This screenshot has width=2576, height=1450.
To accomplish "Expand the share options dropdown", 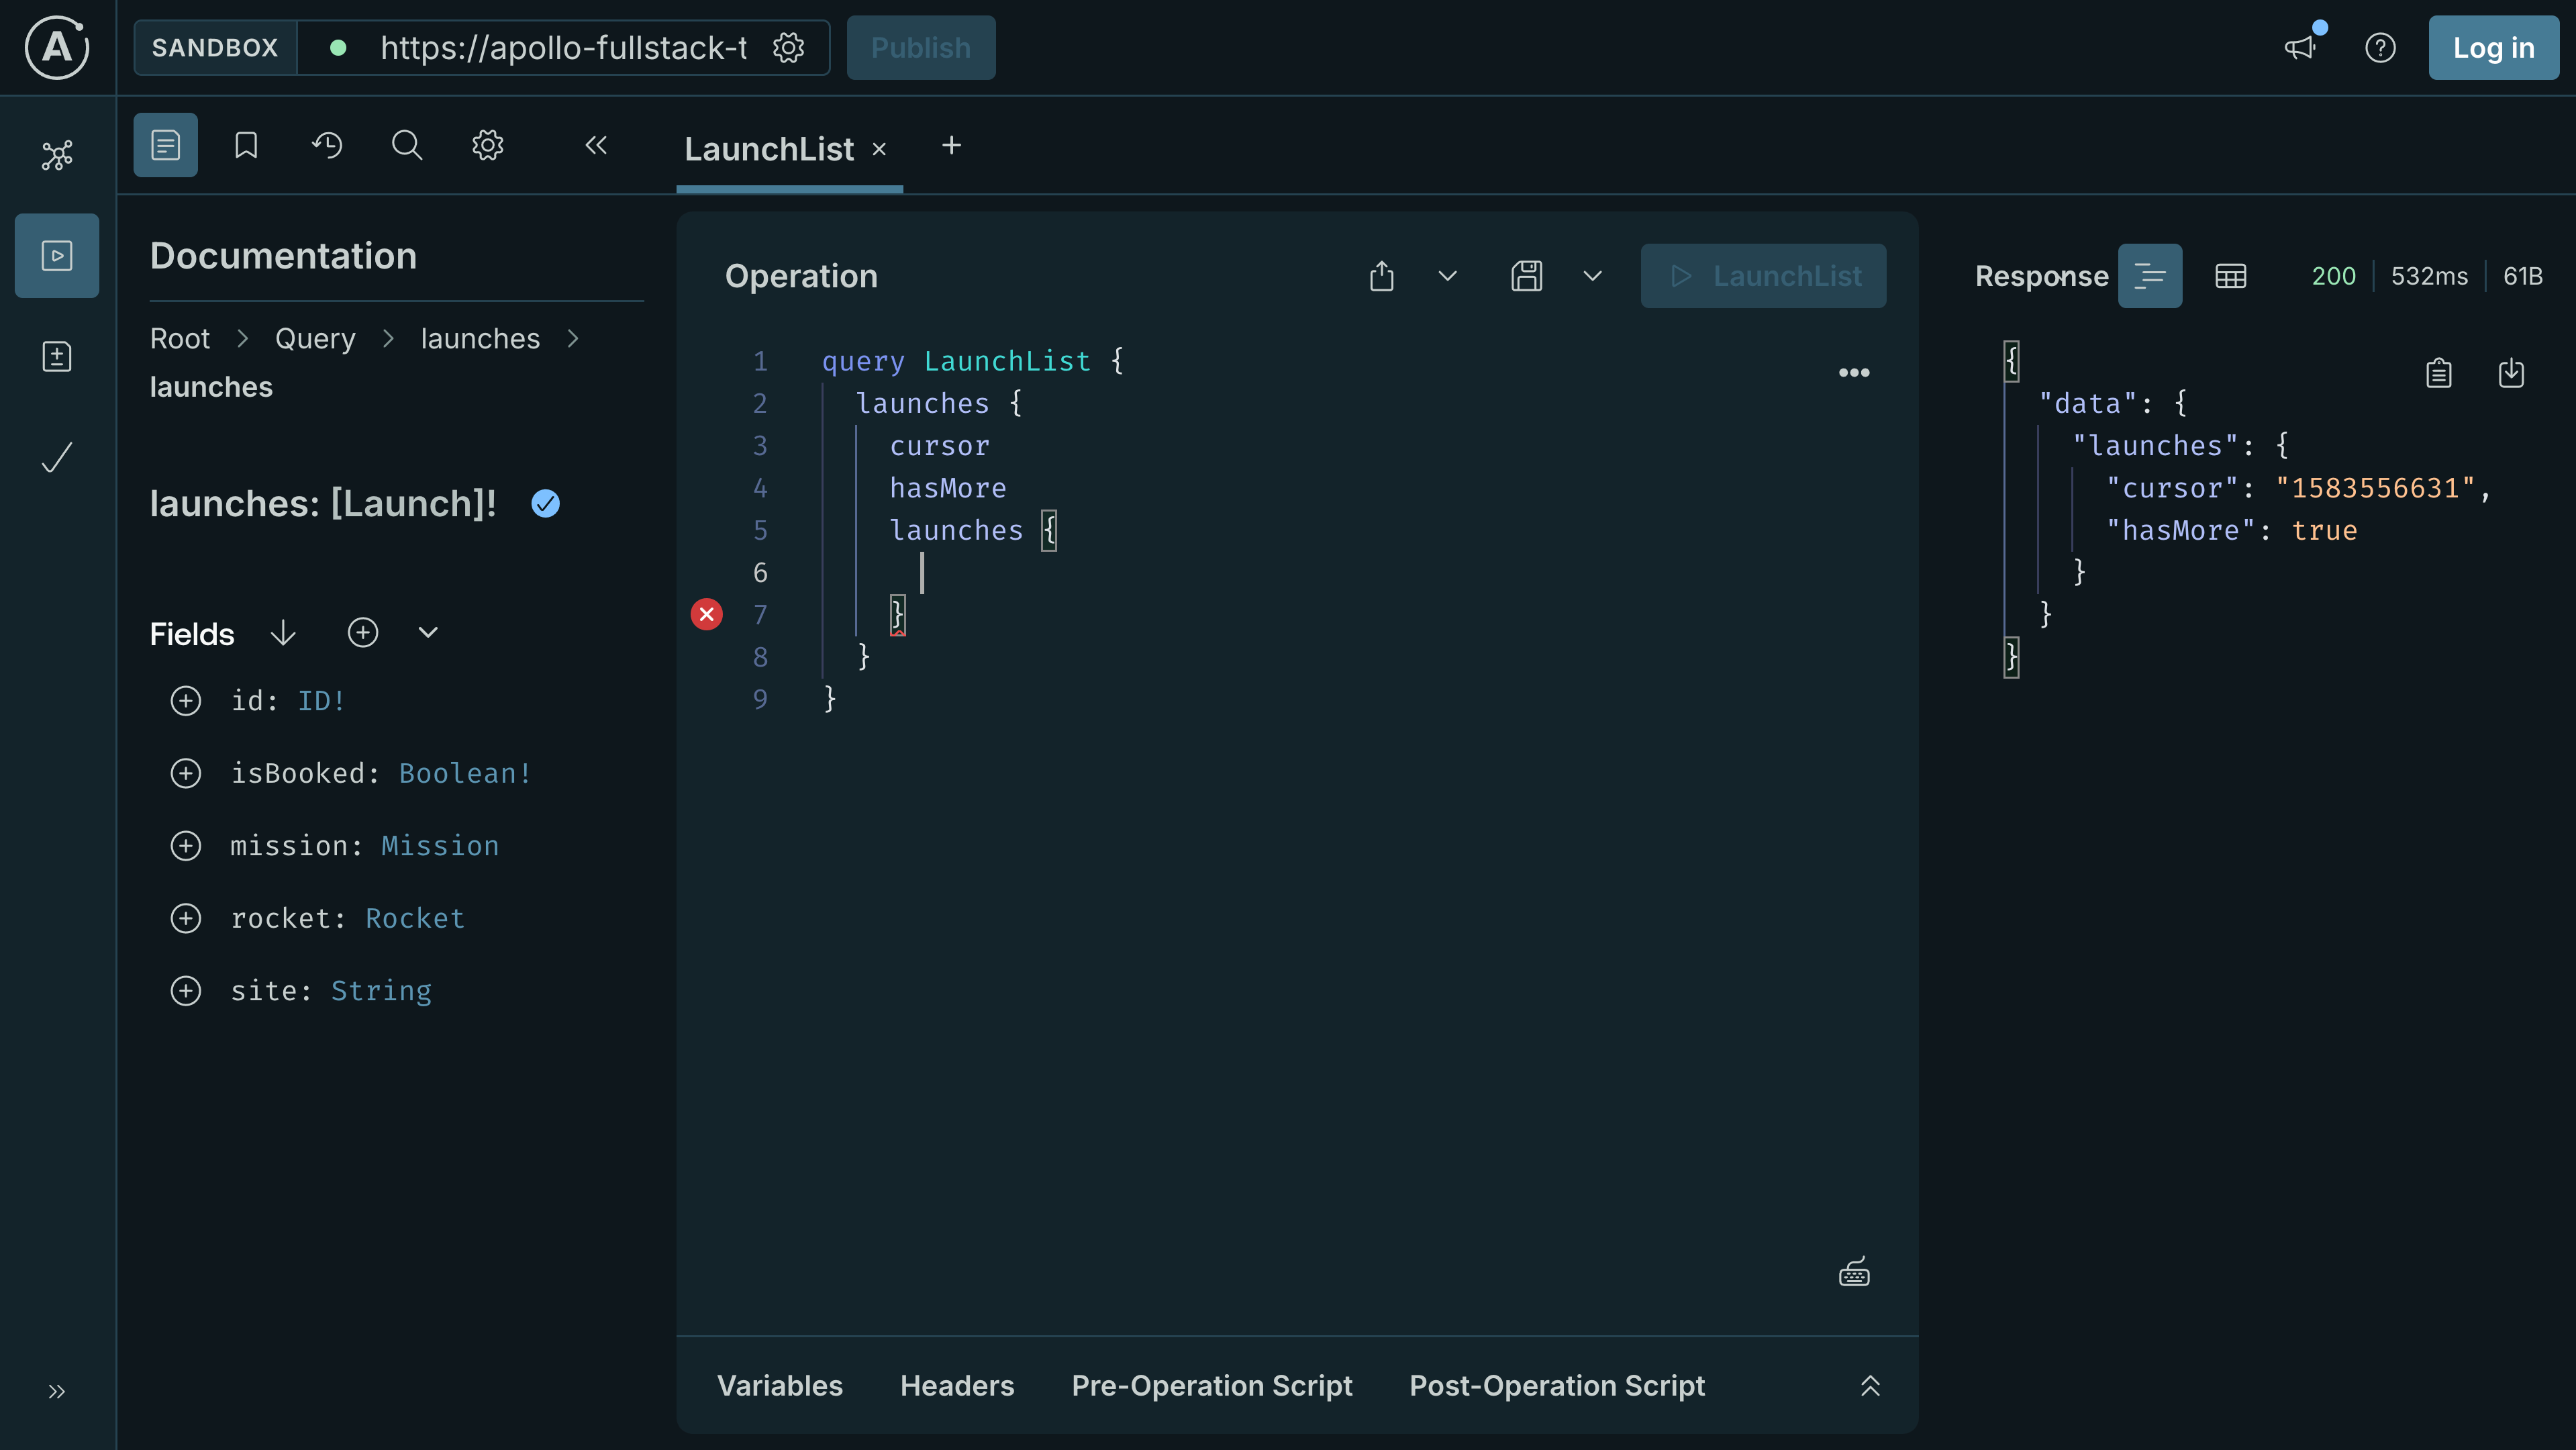I will click(1447, 275).
